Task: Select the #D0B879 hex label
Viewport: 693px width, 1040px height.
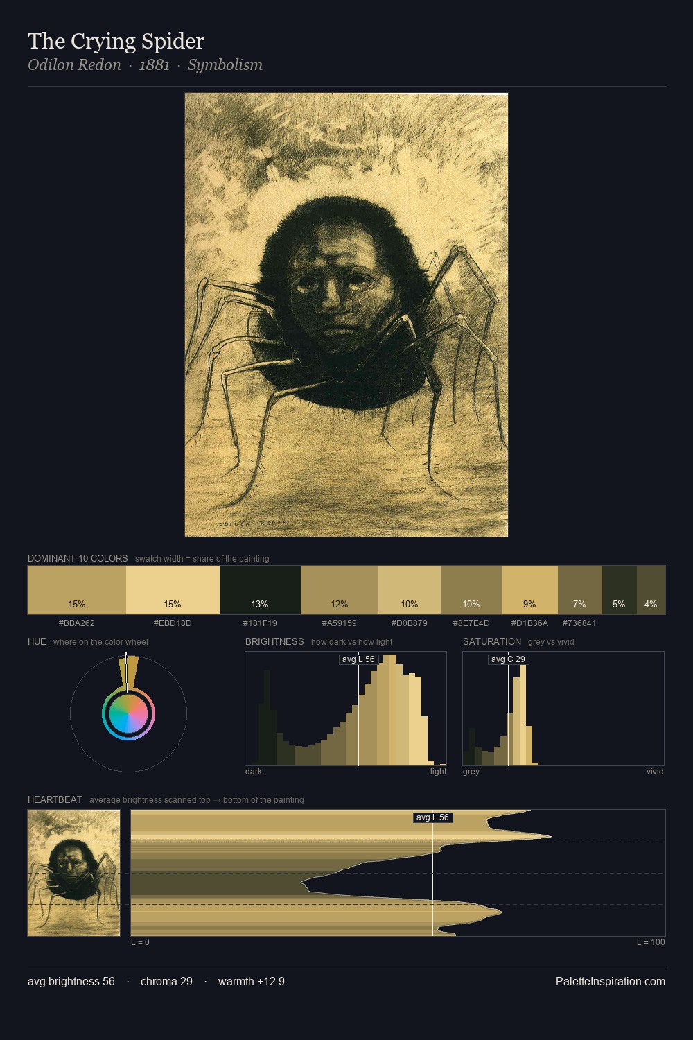Action: tap(410, 623)
